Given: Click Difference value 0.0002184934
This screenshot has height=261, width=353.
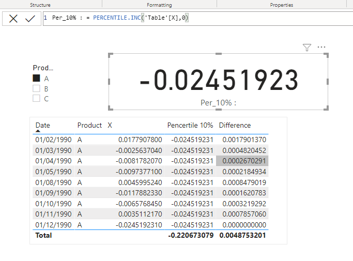Looking at the screenshot, I should coord(244,172).
